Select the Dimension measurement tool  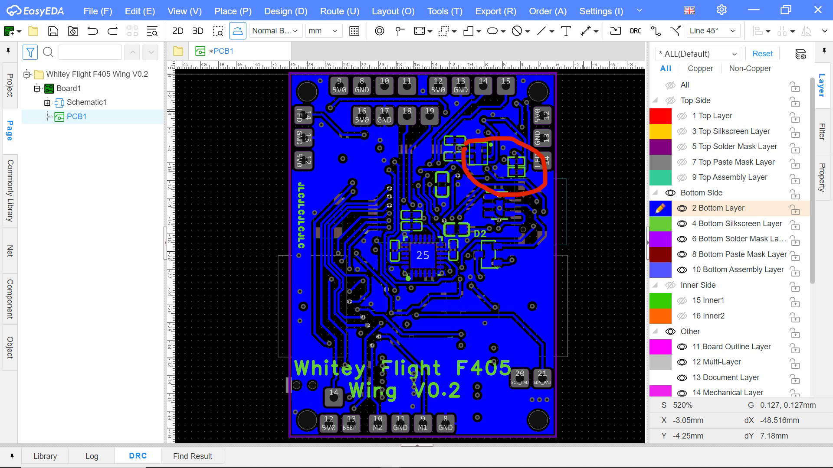[x=586, y=31]
